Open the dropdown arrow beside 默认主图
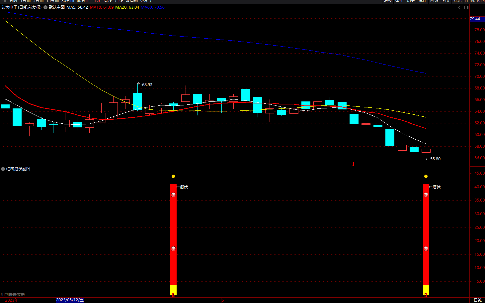The width and height of the screenshot is (485, 303). tap(45, 7)
